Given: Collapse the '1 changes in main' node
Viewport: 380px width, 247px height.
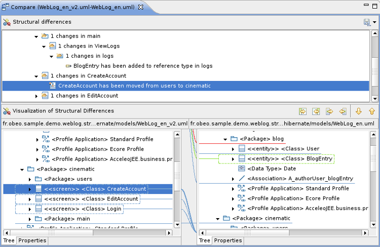Looking at the screenshot, I should pos(36,36).
